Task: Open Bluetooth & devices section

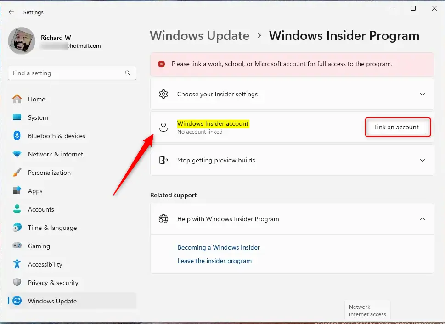Action: click(x=56, y=136)
